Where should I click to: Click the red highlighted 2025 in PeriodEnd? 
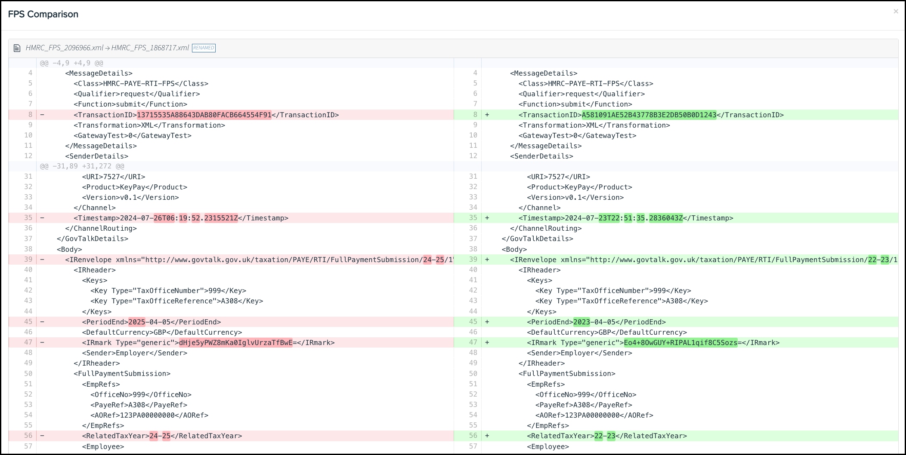137,322
